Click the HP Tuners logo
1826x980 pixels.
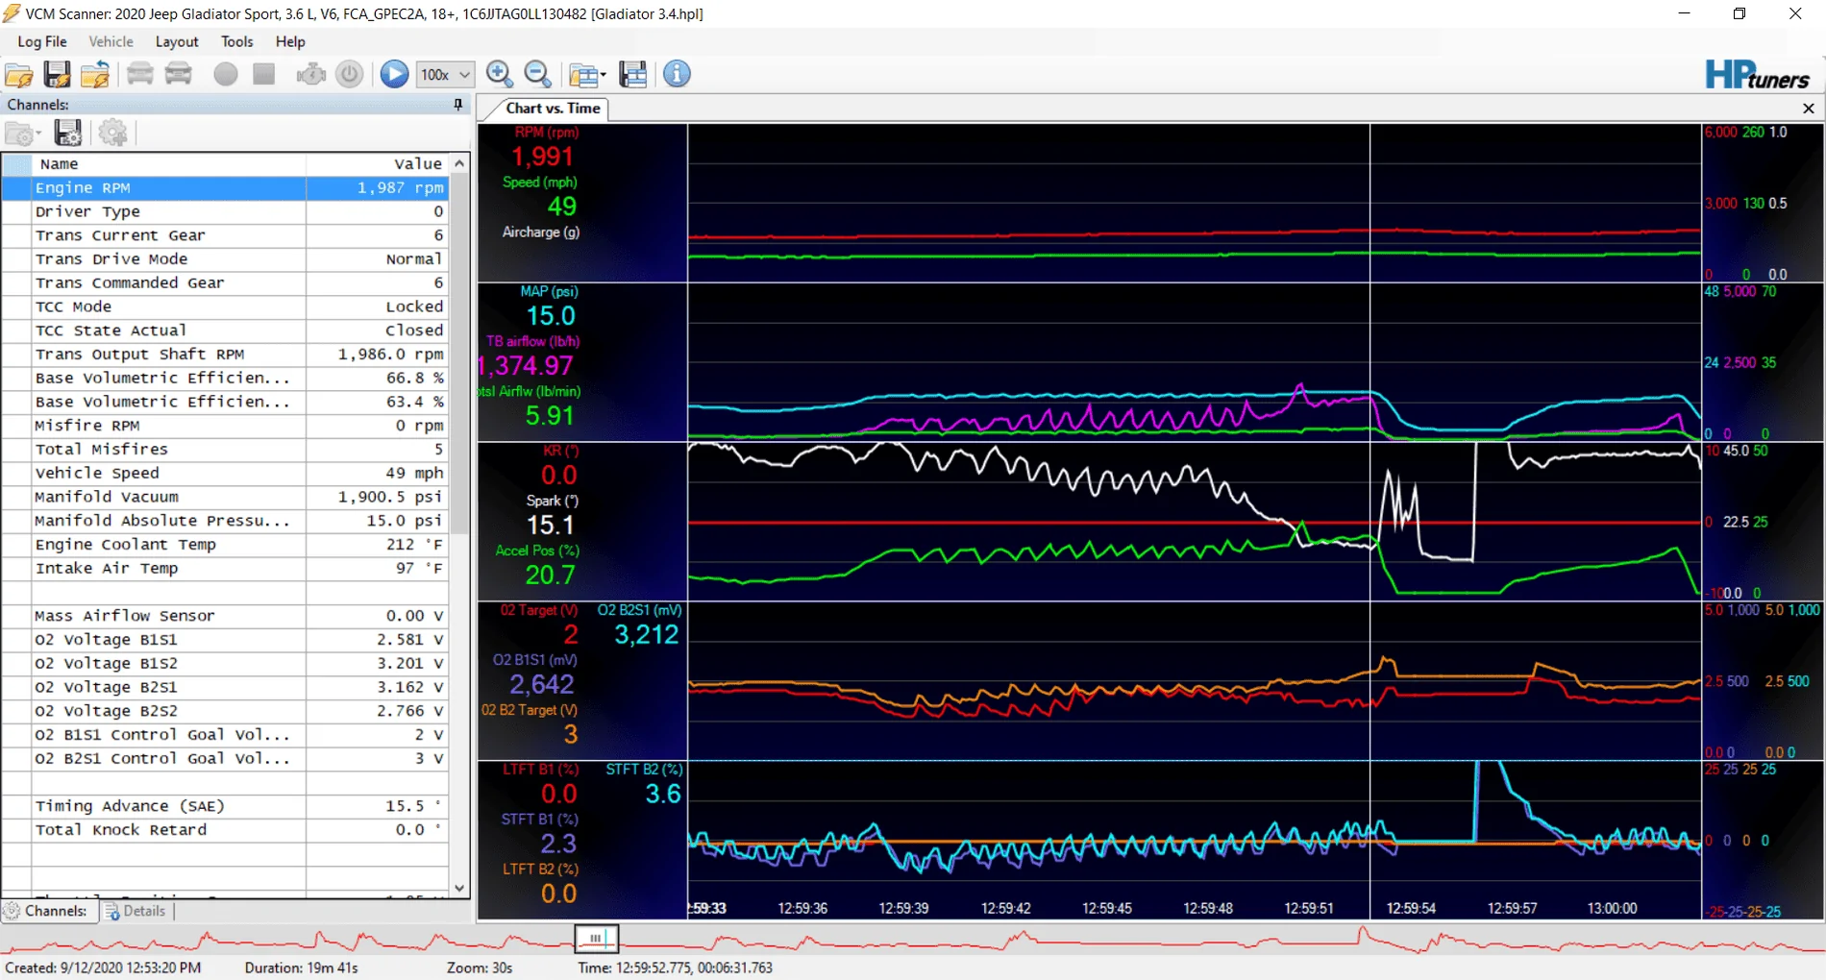[1757, 75]
